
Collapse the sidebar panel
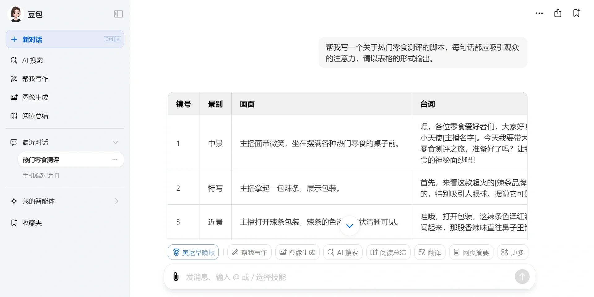pos(118,14)
